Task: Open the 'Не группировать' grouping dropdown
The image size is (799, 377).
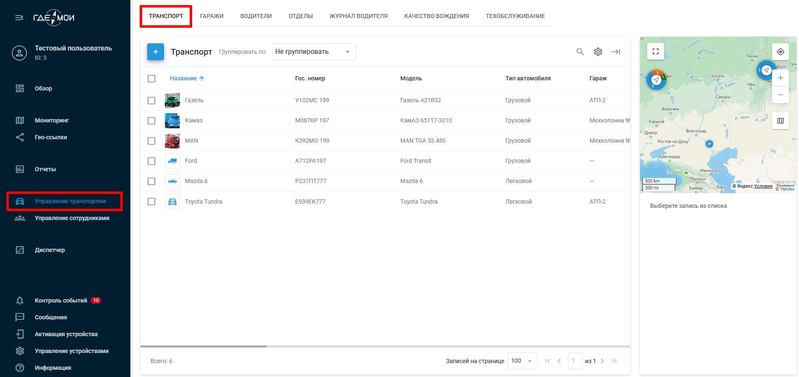Action: pos(314,52)
